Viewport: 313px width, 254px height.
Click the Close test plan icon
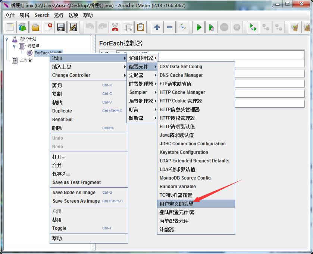48,27
